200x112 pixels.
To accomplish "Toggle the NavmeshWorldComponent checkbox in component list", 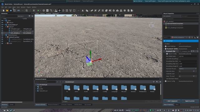I will (x=166, y=24).
